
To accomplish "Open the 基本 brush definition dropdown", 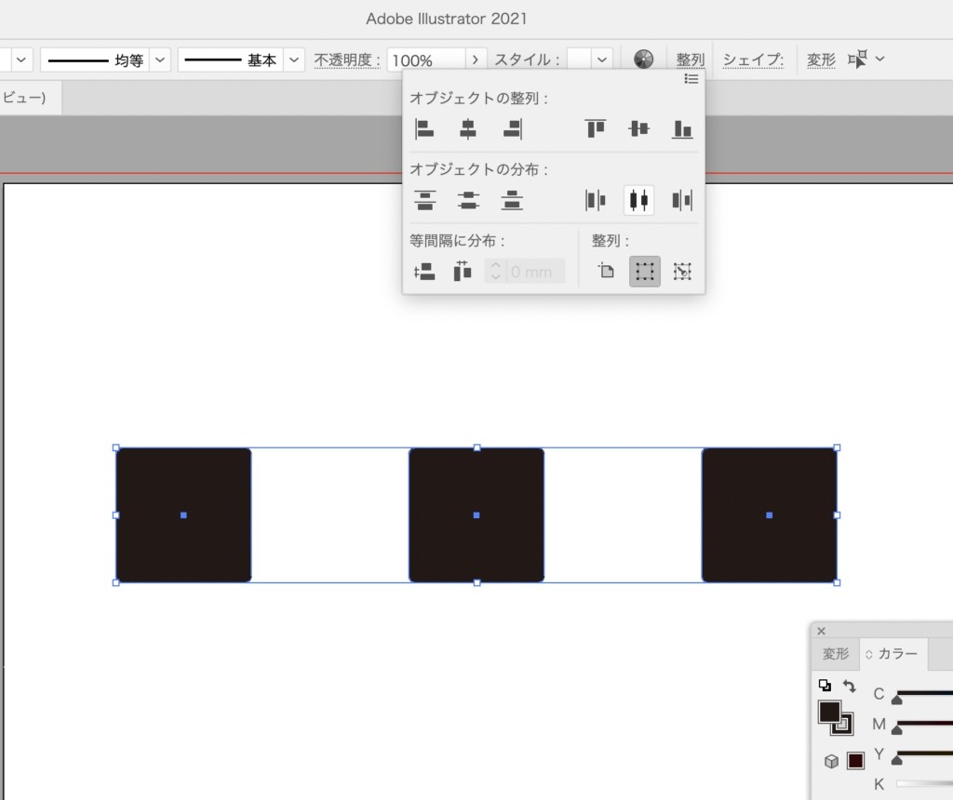I will pos(294,60).
